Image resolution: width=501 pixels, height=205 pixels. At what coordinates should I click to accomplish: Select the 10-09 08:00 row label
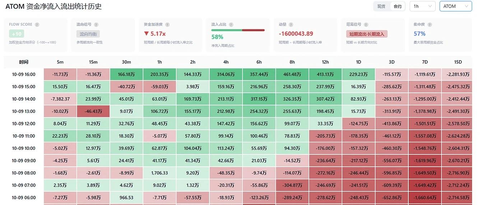(x=24, y=173)
